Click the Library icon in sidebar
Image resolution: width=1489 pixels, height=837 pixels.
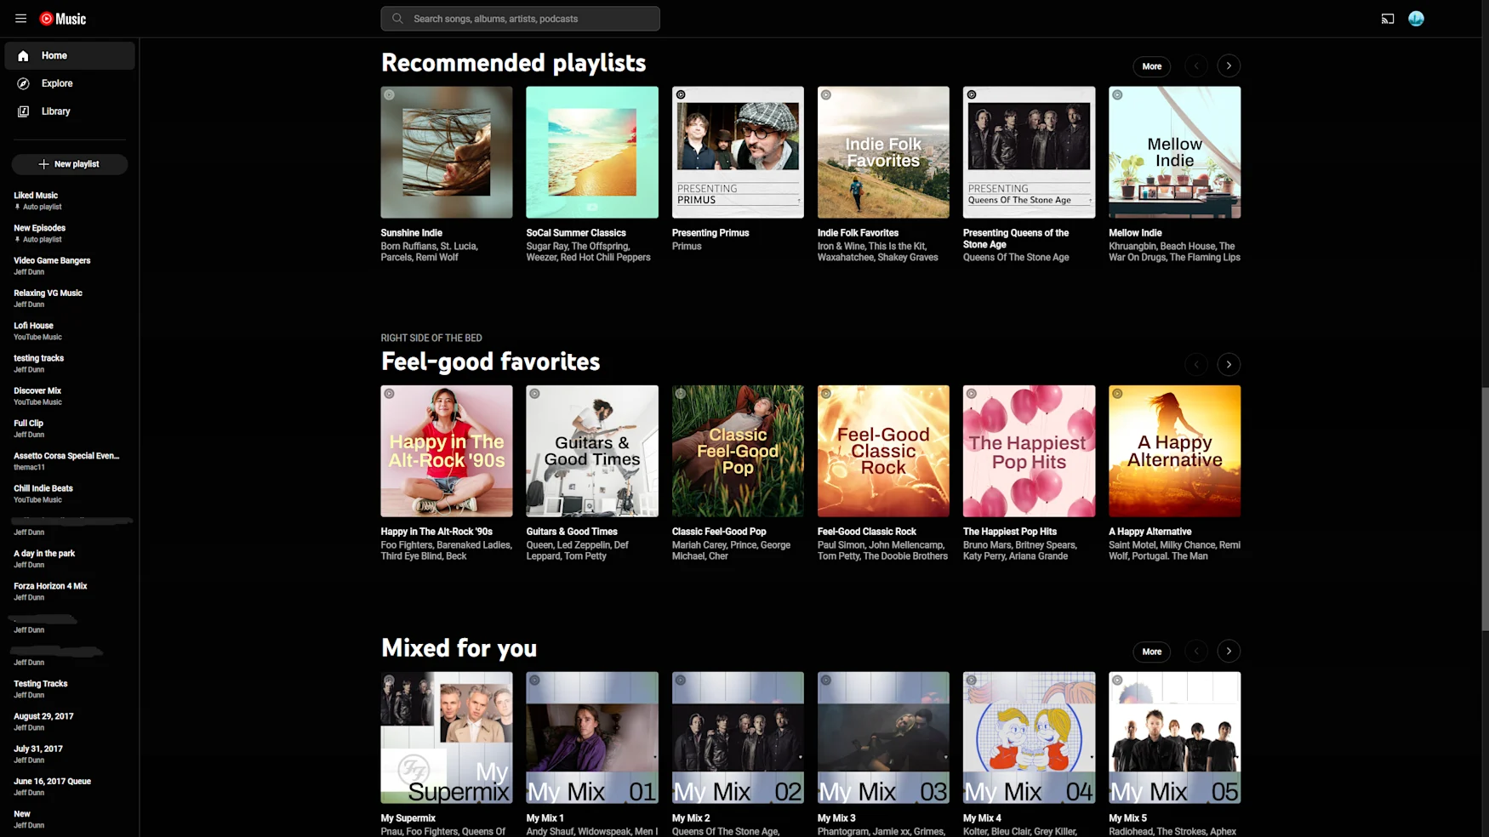point(24,111)
